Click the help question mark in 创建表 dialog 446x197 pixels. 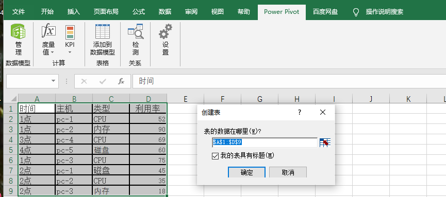[x=299, y=113]
